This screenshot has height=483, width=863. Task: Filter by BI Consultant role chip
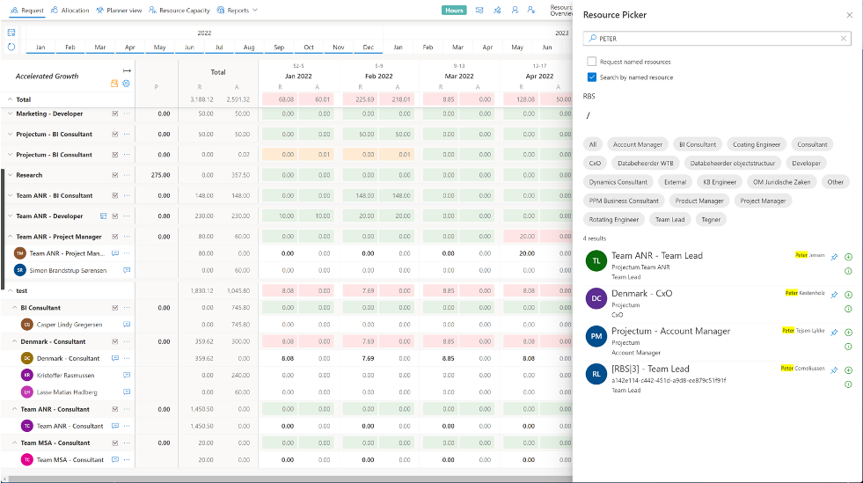(698, 144)
